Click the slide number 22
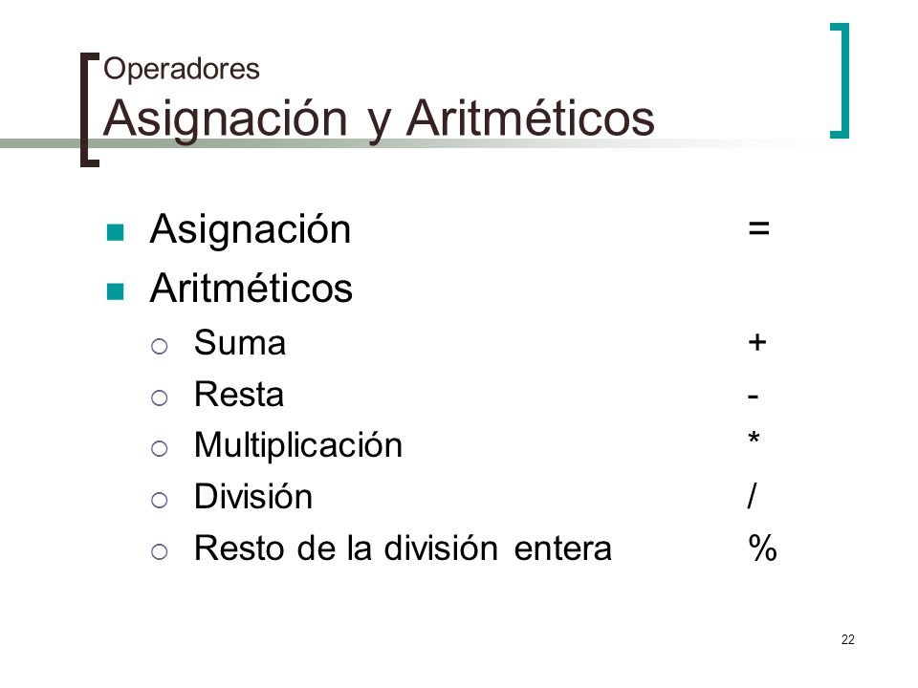This screenshot has height=688, width=918. [848, 639]
